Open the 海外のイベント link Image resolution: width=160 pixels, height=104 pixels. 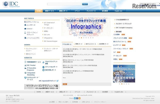coord(31,54)
